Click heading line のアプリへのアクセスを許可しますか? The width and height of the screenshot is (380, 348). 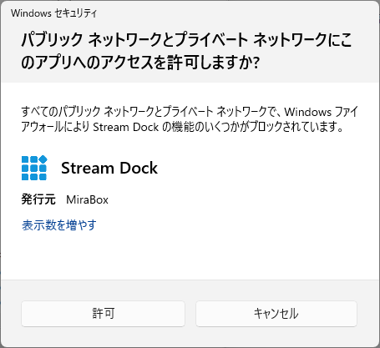(x=140, y=63)
